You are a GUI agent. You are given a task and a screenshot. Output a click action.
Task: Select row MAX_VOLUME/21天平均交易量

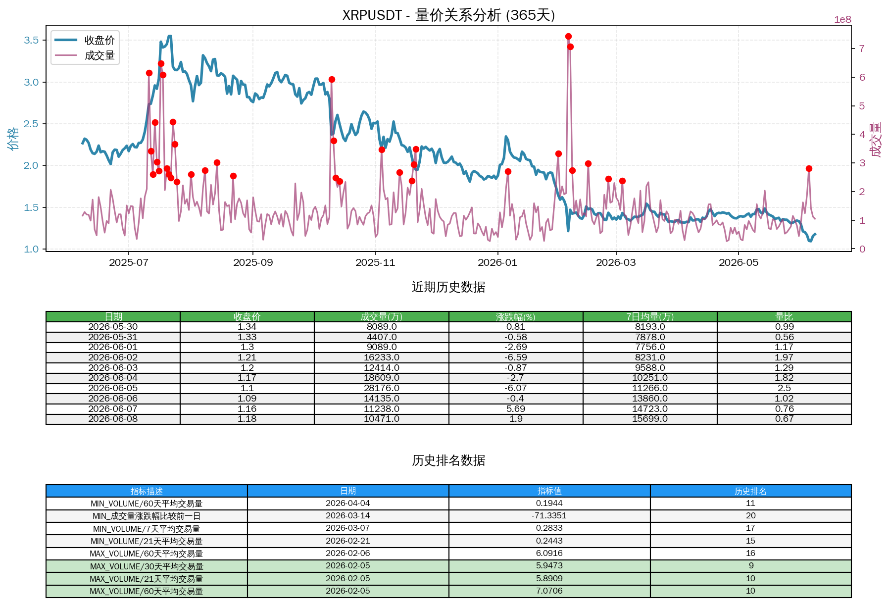[448, 579]
